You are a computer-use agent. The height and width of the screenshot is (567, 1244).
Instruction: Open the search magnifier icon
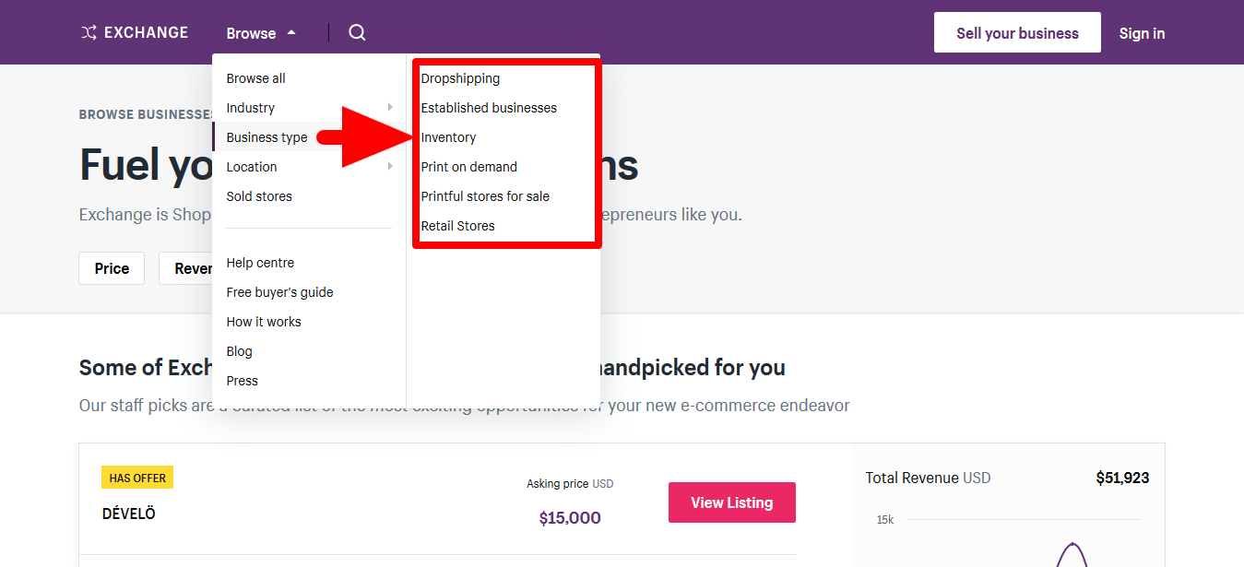click(x=357, y=33)
